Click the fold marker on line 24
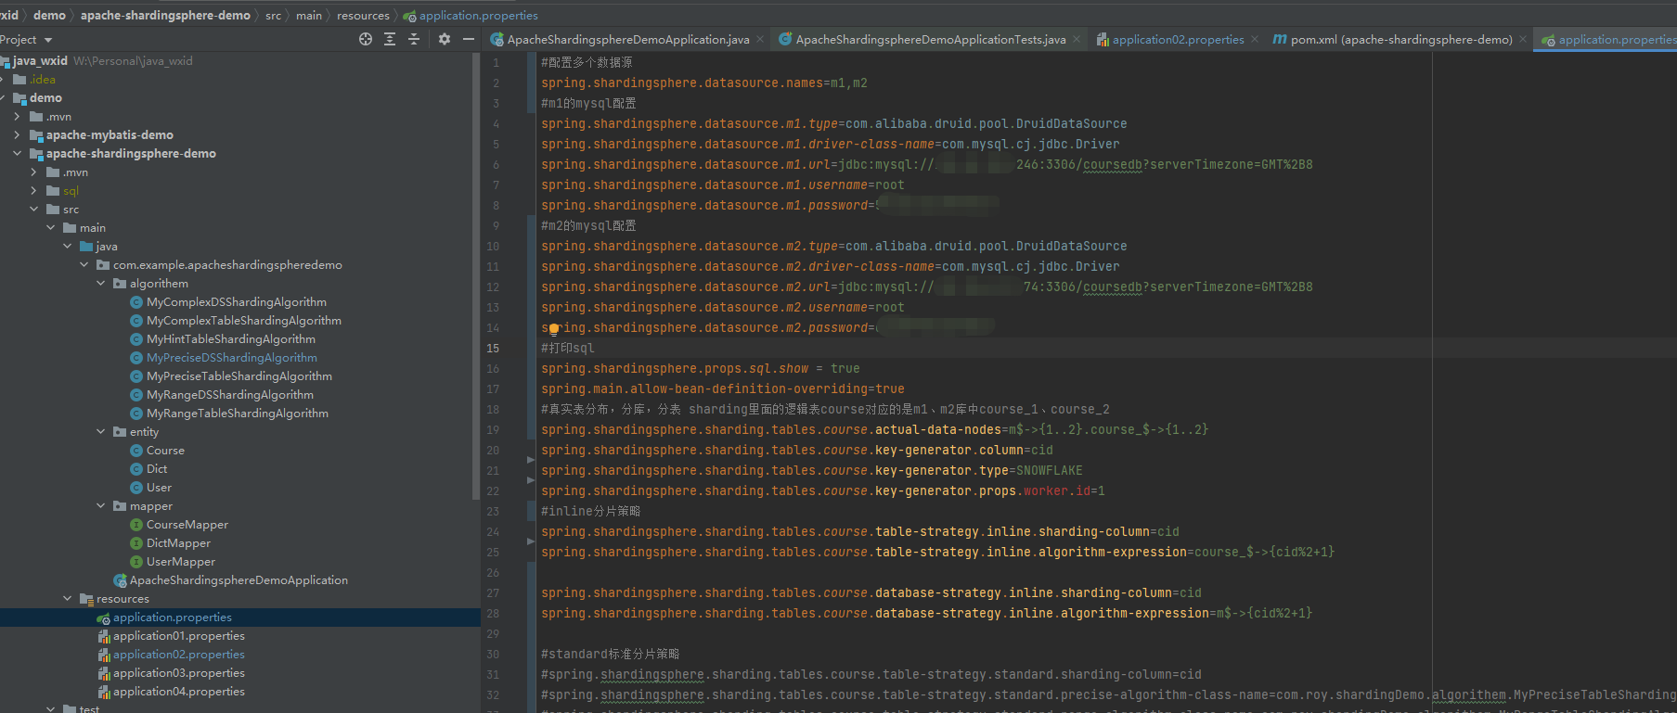The width and height of the screenshot is (1677, 713). pyautogui.click(x=531, y=541)
